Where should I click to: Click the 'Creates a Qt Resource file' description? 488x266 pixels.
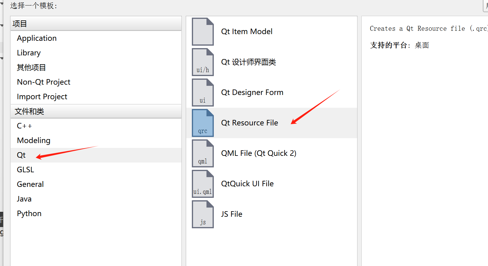[429, 29]
